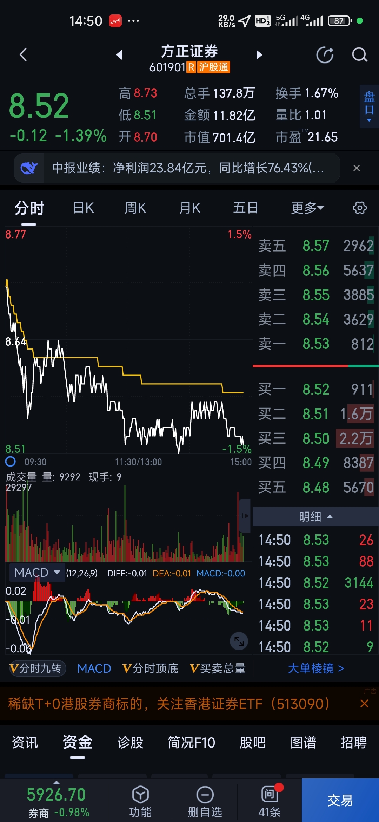This screenshot has width=379, height=822.
Task: Select 买五 price 8.48 row
Action: click(x=316, y=488)
